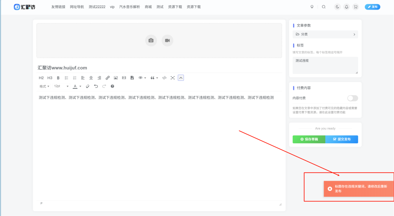
Task: Open the notifications bell
Action: point(346,7)
